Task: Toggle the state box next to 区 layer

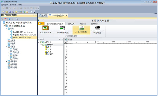Action: 46,47
